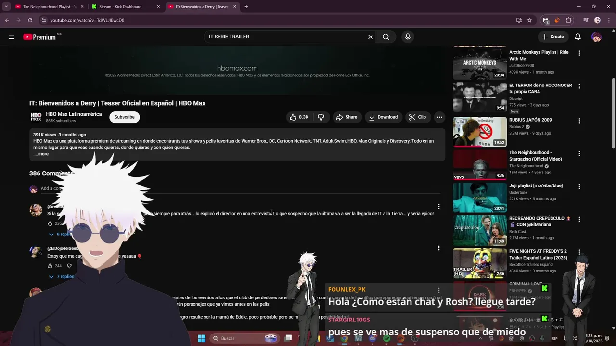Viewport: 616px width, 346px height.
Task: Open options menu for top comment
Action: 438,207
